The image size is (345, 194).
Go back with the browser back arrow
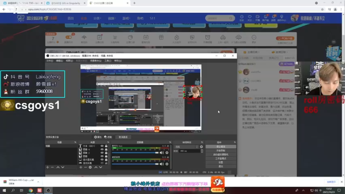[x=4, y=9]
